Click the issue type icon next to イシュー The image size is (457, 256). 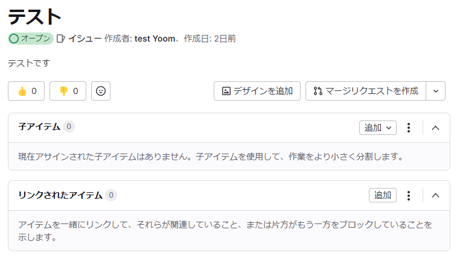point(60,39)
